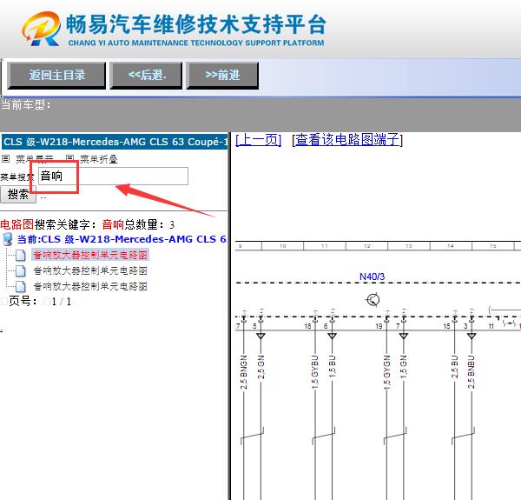Click transistor symbol below N40/3

point(373,300)
